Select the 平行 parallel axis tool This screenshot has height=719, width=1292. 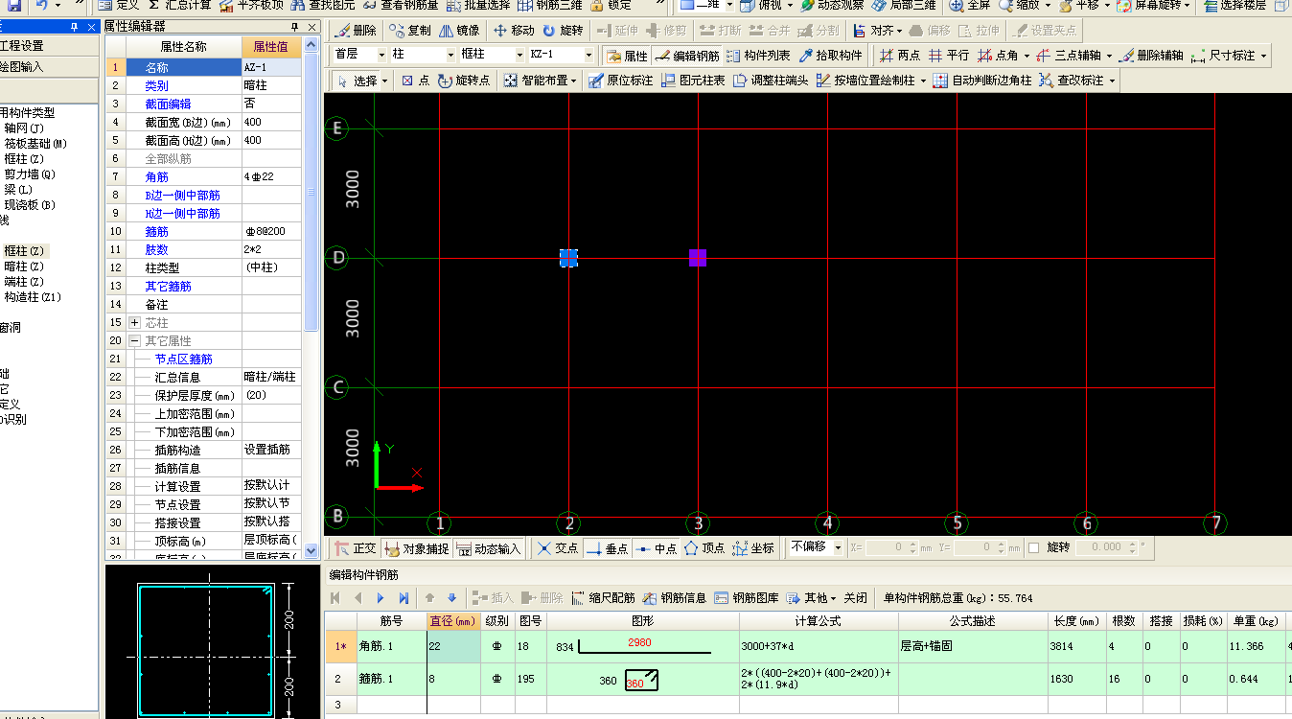click(x=948, y=56)
